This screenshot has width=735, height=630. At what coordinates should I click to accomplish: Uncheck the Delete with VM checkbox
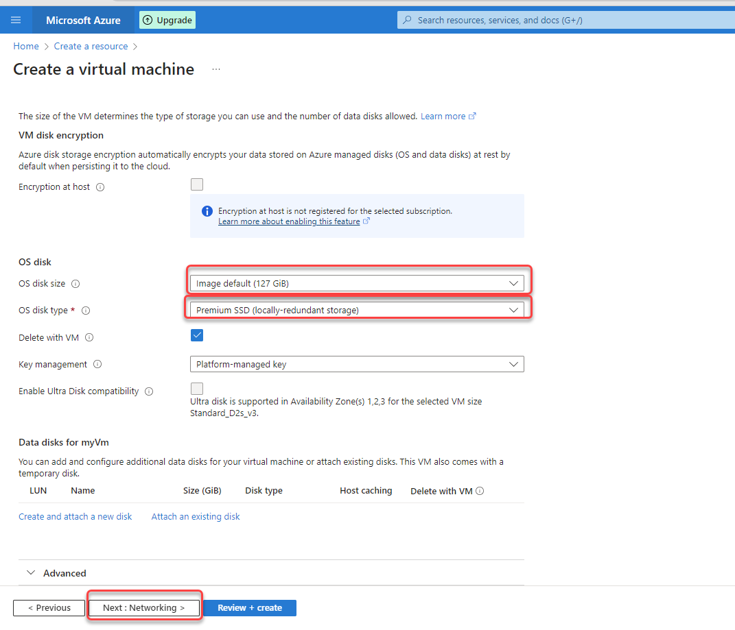click(197, 335)
